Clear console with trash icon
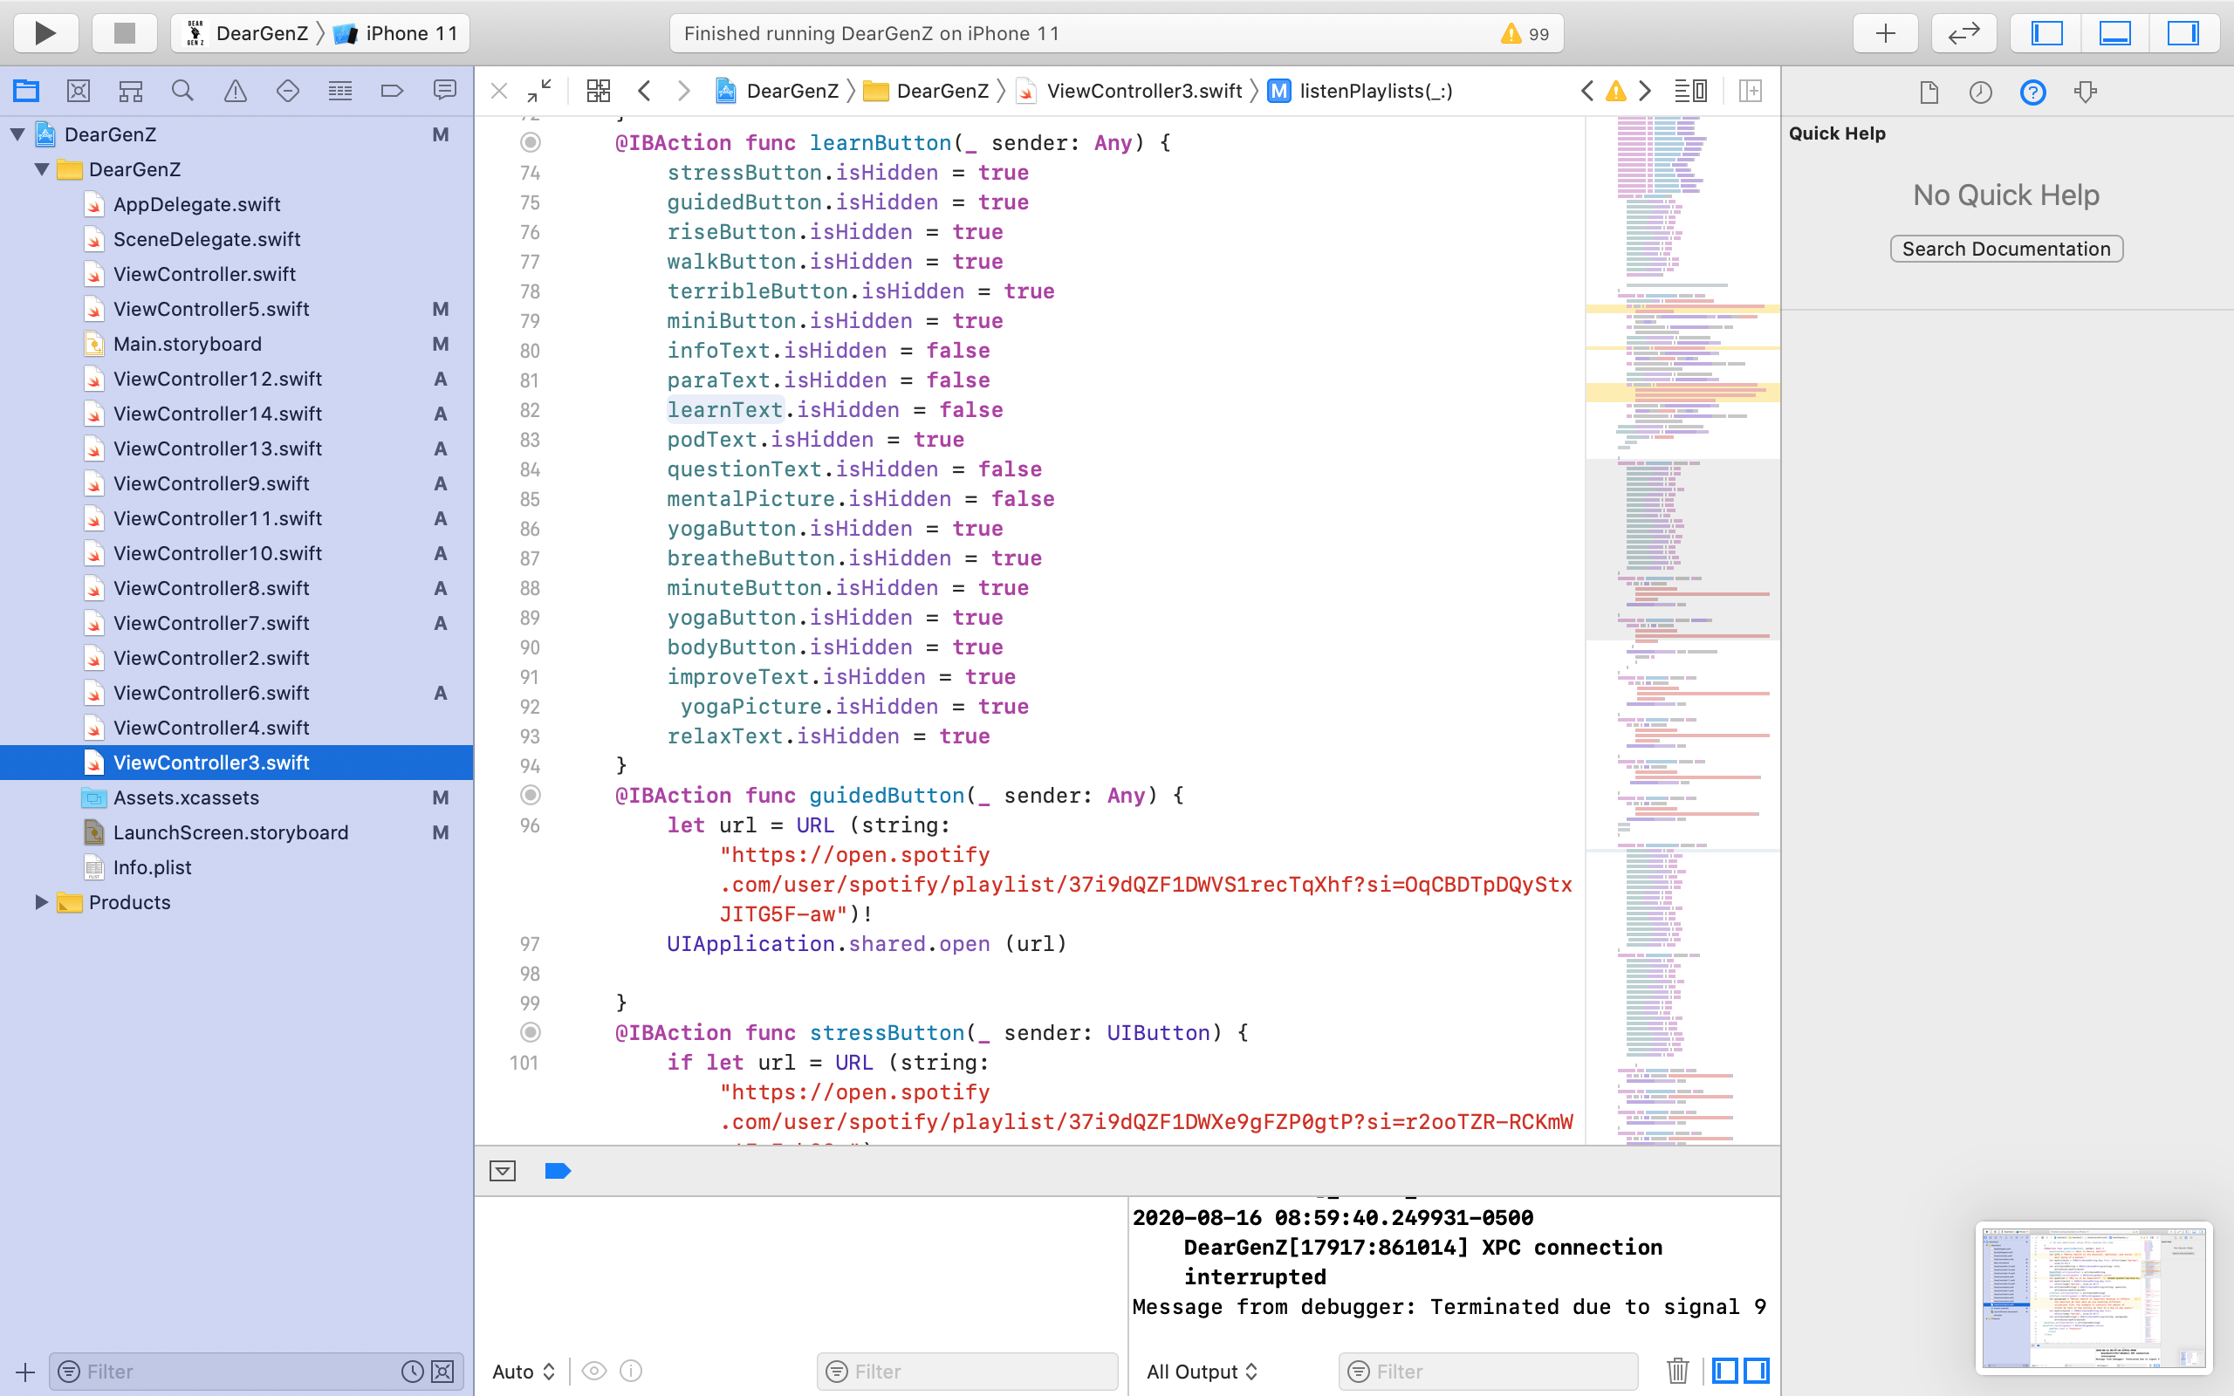 1677,1371
